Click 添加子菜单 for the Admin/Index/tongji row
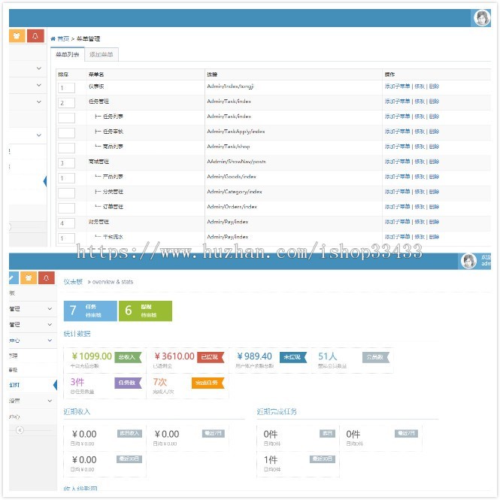This screenshot has height=500, width=500. (x=397, y=86)
